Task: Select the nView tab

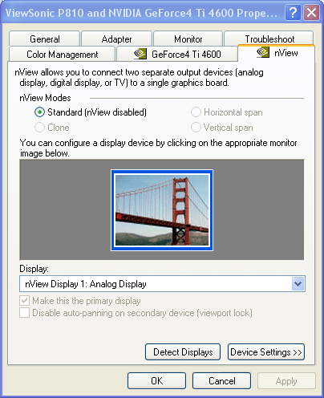Action: 277,53
